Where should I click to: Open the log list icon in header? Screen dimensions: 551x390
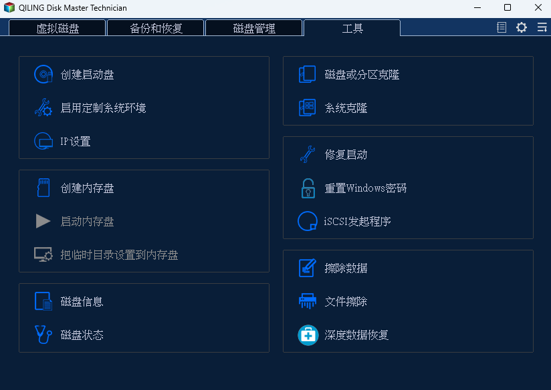(502, 27)
